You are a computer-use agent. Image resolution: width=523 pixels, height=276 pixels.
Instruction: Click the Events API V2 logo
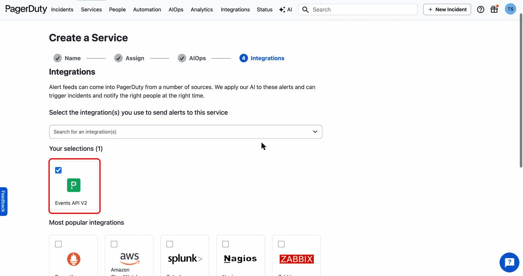point(74,185)
